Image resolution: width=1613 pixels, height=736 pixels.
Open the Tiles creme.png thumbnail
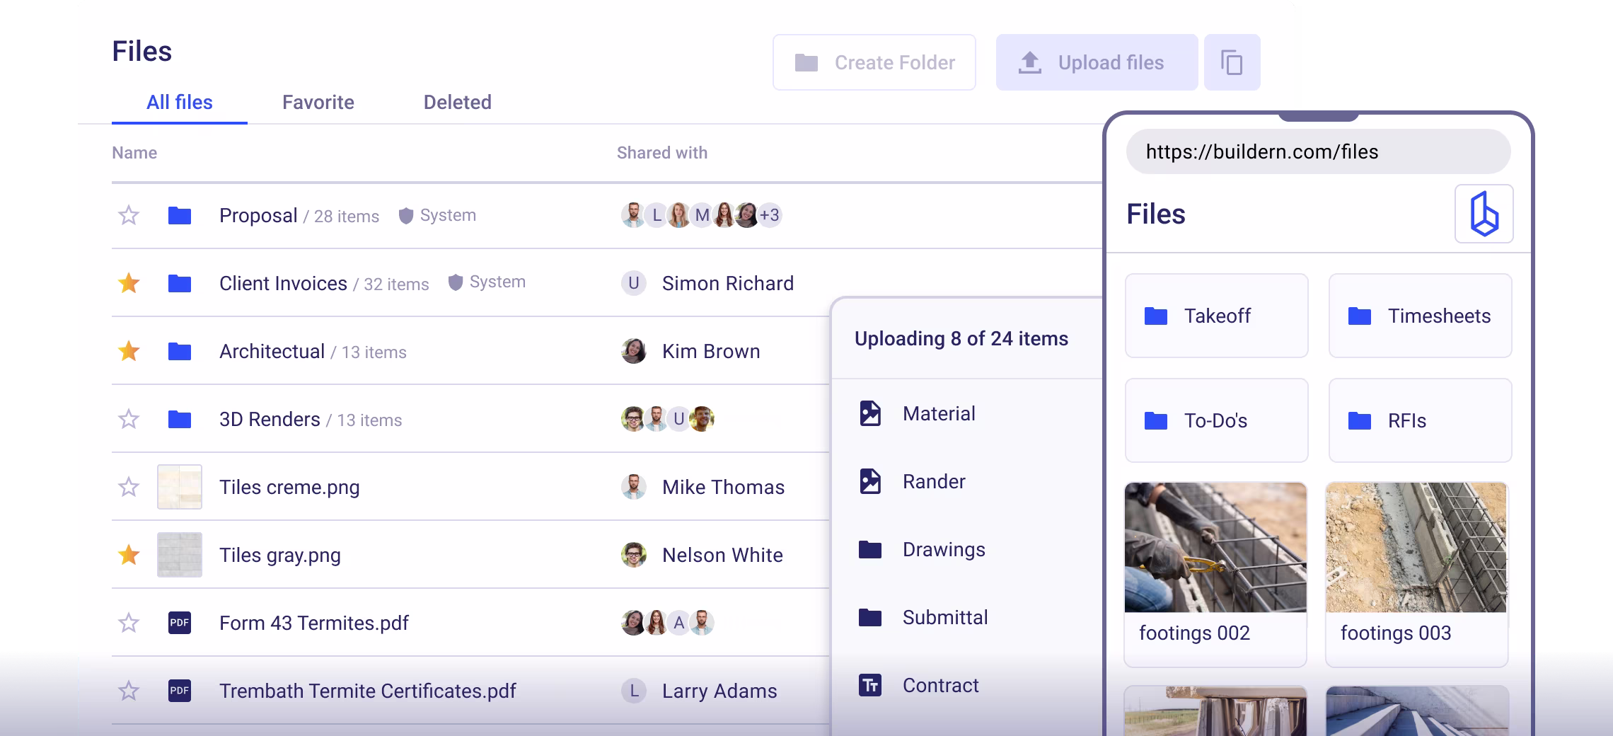click(x=180, y=487)
